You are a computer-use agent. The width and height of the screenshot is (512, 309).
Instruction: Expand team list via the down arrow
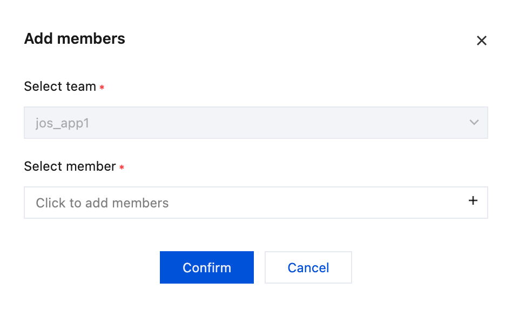pos(474,123)
